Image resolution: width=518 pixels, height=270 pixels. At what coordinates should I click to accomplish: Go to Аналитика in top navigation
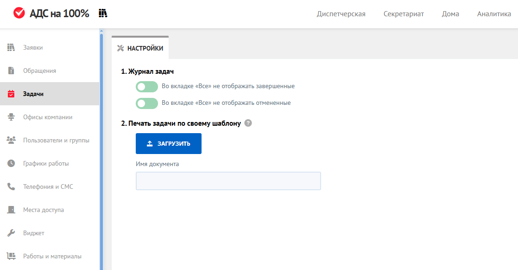(494, 14)
